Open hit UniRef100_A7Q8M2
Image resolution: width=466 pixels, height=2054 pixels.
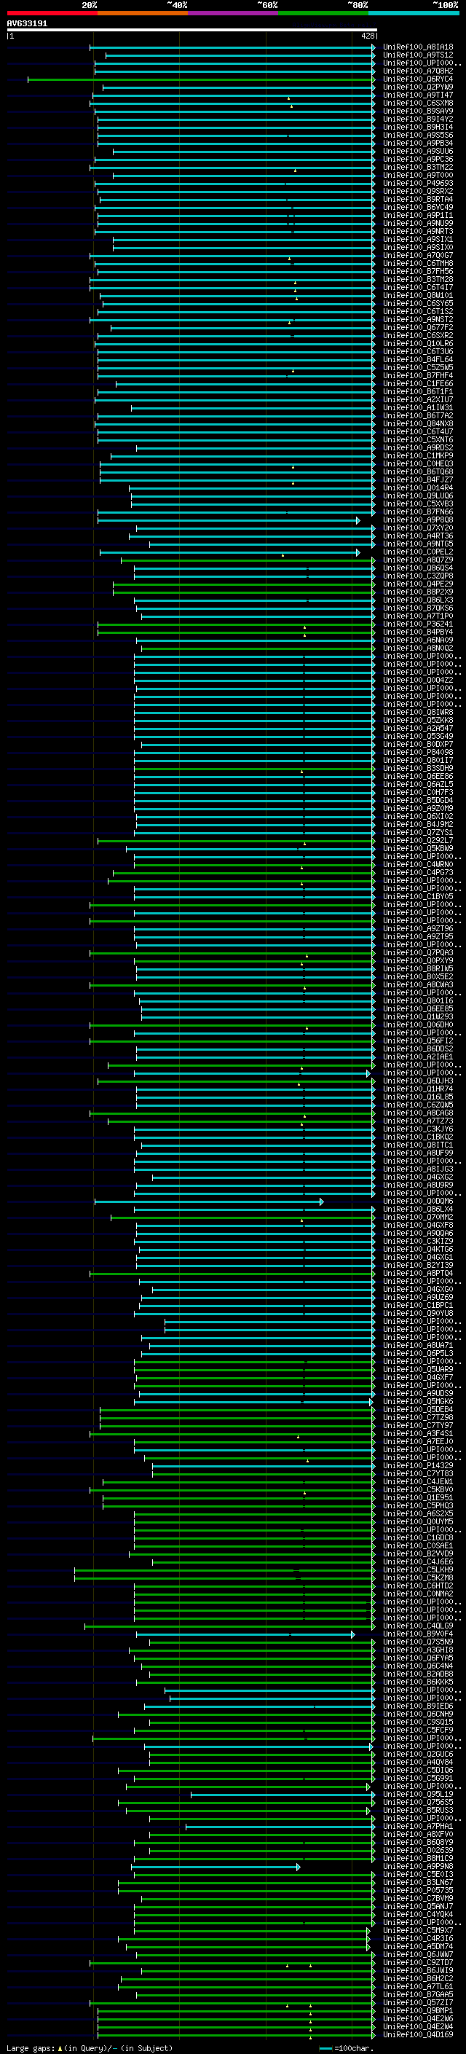[x=418, y=71]
